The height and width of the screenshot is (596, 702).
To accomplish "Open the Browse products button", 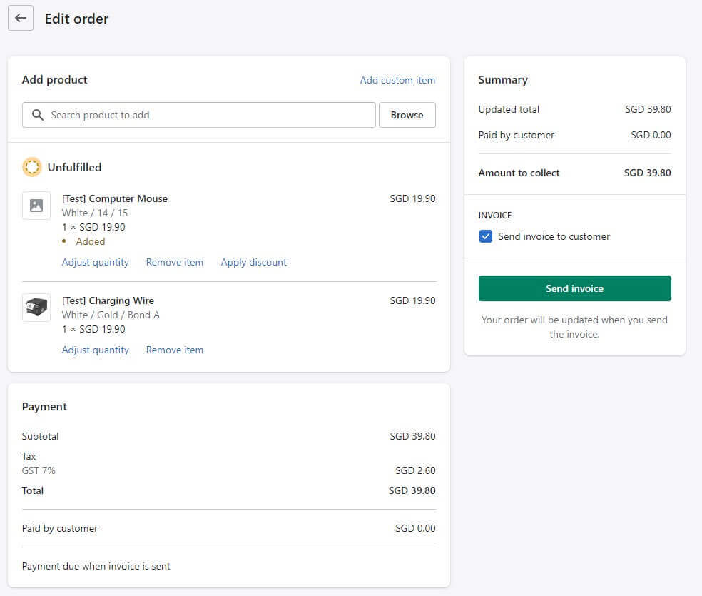I will pyautogui.click(x=407, y=115).
